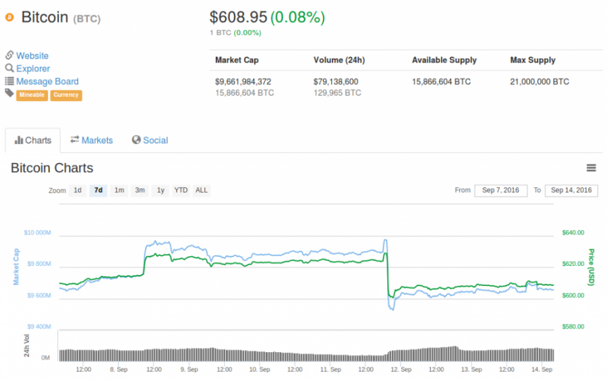Set chart zoom to 3m

[x=140, y=190]
